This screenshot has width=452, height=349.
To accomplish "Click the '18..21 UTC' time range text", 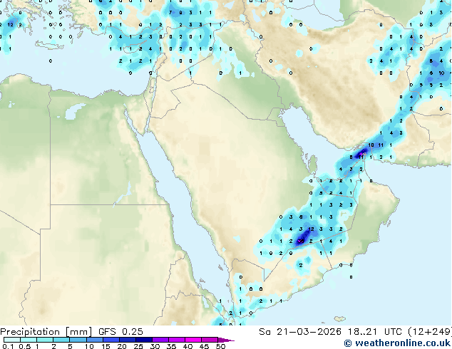I will point(374,332).
